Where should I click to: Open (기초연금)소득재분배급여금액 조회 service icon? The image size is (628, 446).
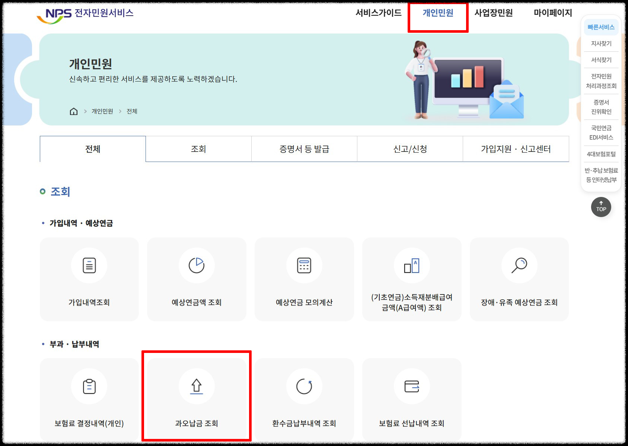pyautogui.click(x=412, y=265)
